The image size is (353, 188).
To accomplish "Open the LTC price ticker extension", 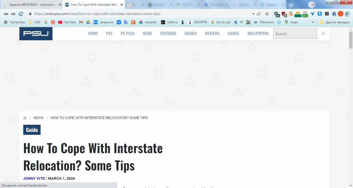I will (305, 14).
